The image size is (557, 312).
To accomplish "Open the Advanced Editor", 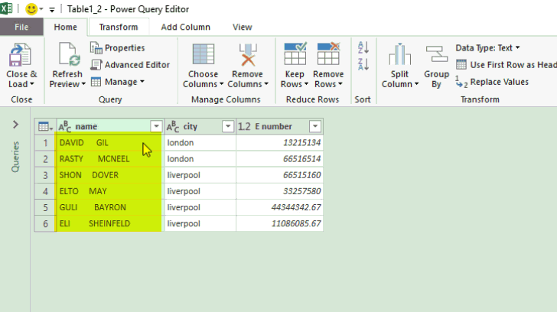I will point(130,64).
